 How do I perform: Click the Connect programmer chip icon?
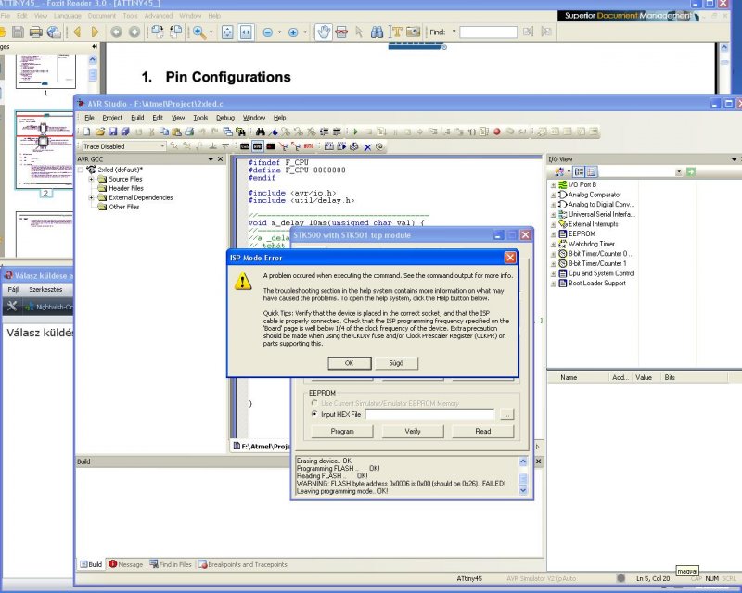point(245,146)
